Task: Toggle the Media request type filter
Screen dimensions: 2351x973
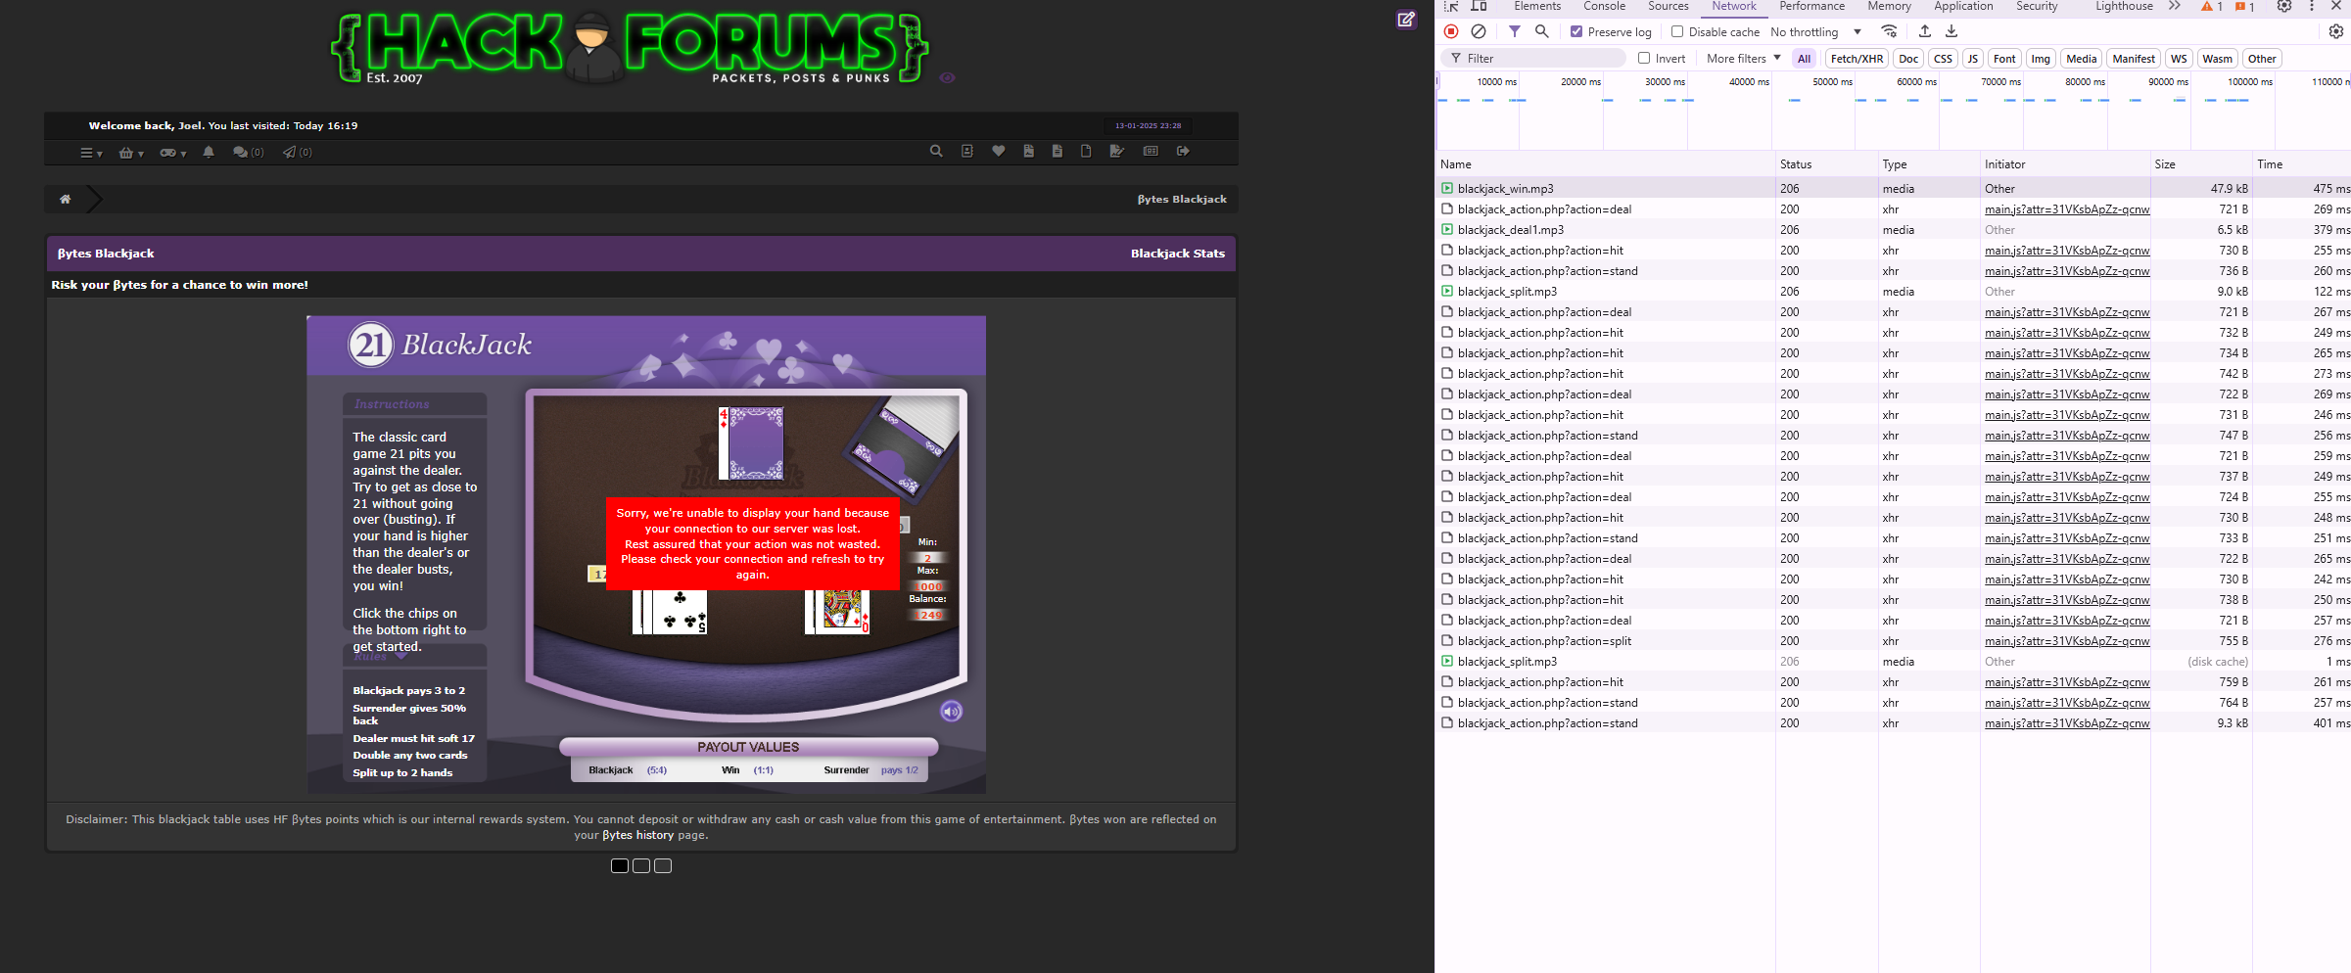Action: [2081, 59]
